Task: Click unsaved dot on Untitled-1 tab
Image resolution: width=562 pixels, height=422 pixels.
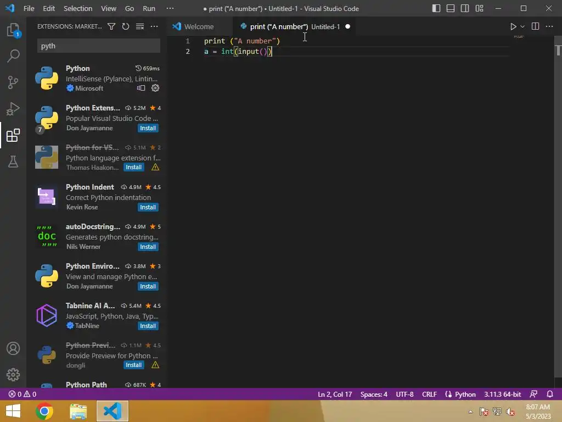Action: (347, 26)
